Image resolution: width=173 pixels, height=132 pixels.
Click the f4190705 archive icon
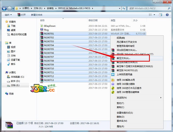click(42, 49)
